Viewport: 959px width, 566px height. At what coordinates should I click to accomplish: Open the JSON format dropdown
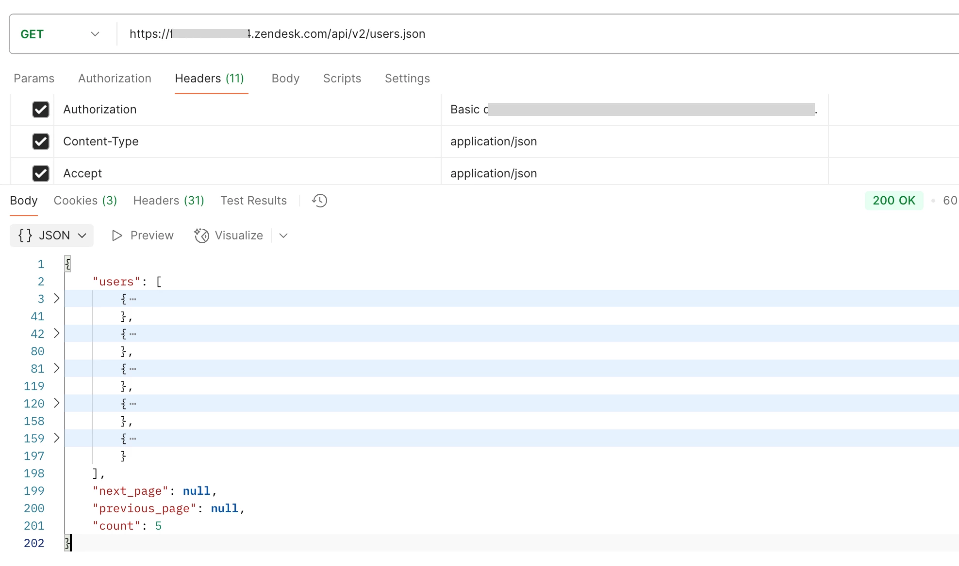click(82, 236)
